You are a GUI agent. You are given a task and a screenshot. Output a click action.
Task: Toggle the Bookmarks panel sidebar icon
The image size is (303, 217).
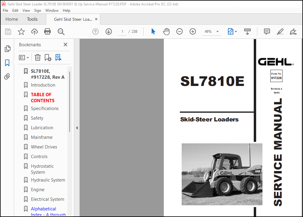(x=7, y=63)
